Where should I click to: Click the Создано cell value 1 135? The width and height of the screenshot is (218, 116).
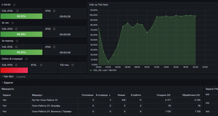click(x=168, y=111)
